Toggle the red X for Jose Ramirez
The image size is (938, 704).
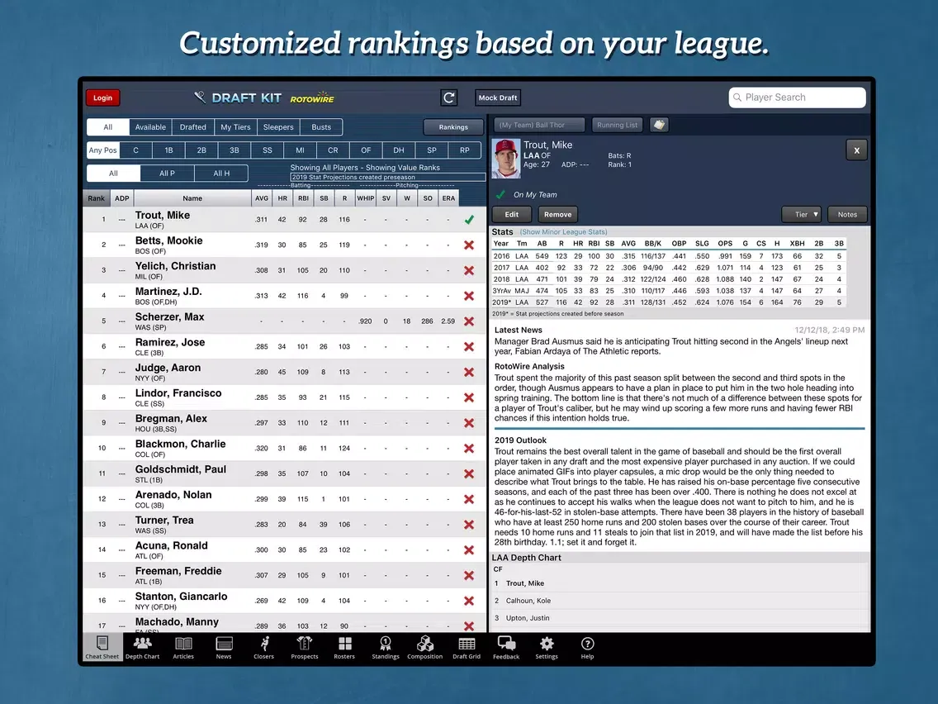(469, 346)
